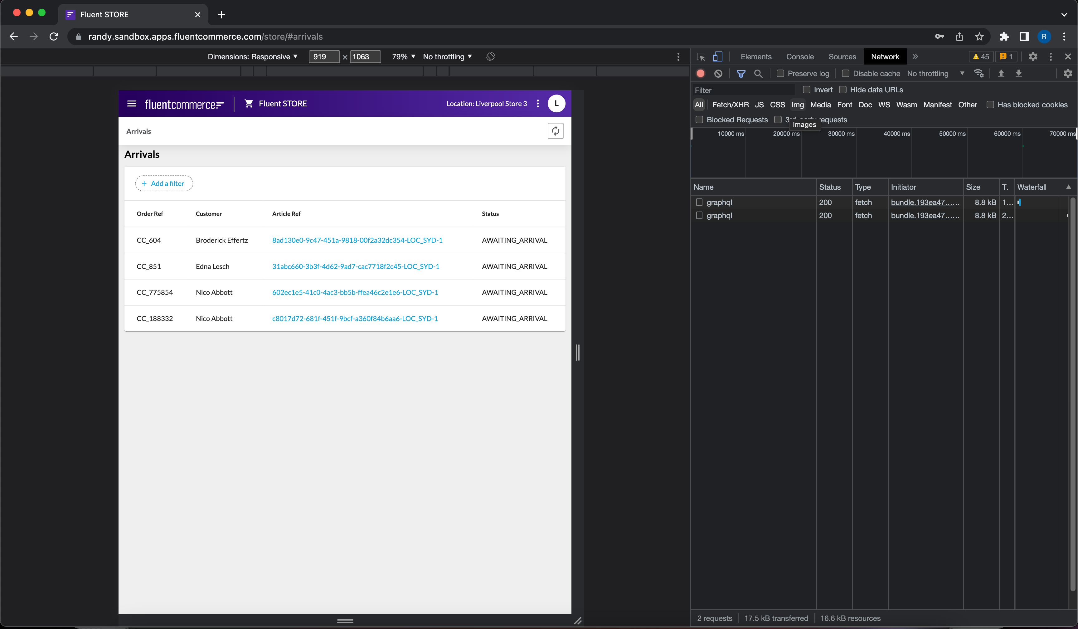
Task: Select the Fetch/XHR filter type
Action: pyautogui.click(x=730, y=105)
